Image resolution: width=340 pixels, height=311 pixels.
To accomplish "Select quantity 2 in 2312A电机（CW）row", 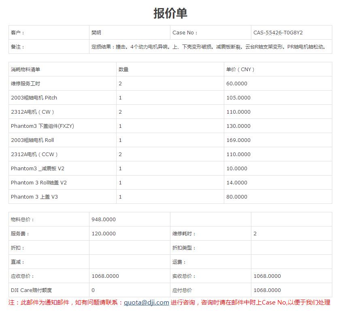I will click(x=120, y=112).
